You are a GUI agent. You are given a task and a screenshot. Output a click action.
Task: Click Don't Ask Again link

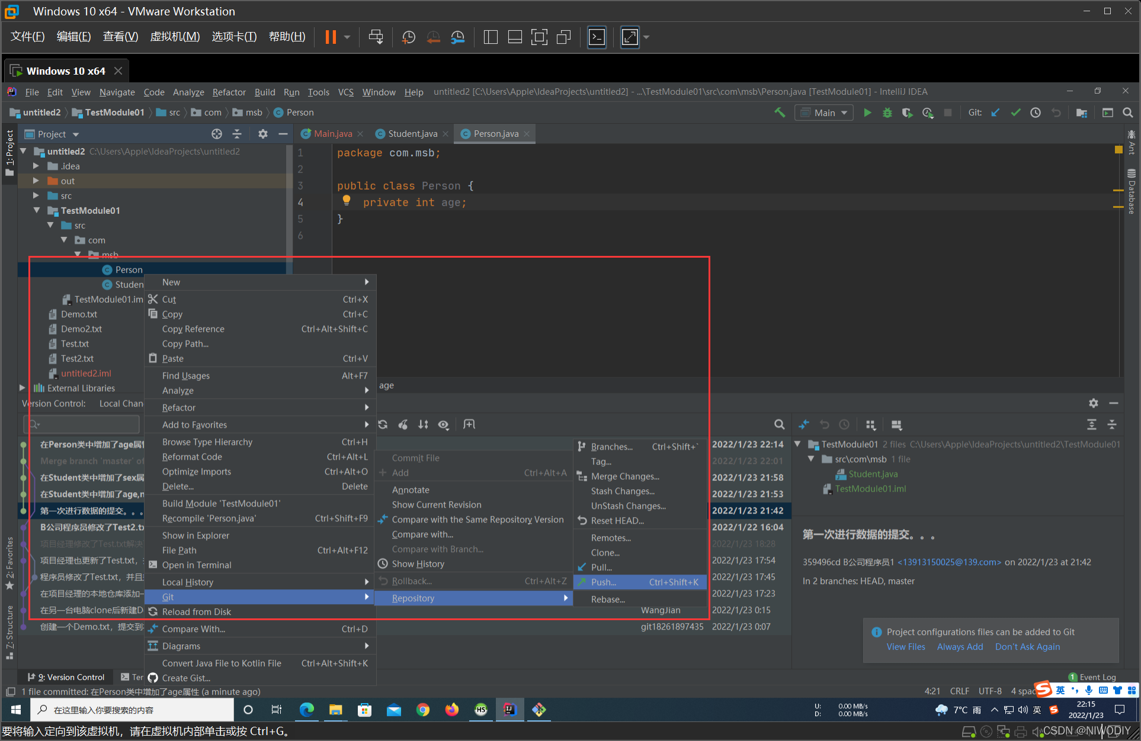point(1027,647)
